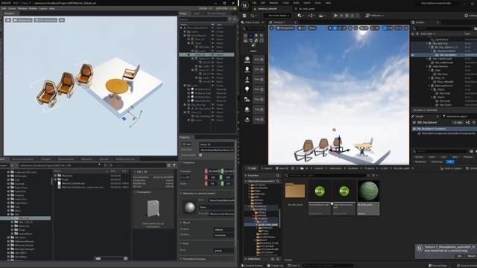
Task: Click the Content Drawer button in Unreal status bar
Action: coord(252,266)
